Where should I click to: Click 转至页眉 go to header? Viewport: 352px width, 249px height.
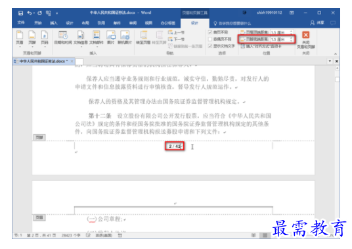[143, 37]
